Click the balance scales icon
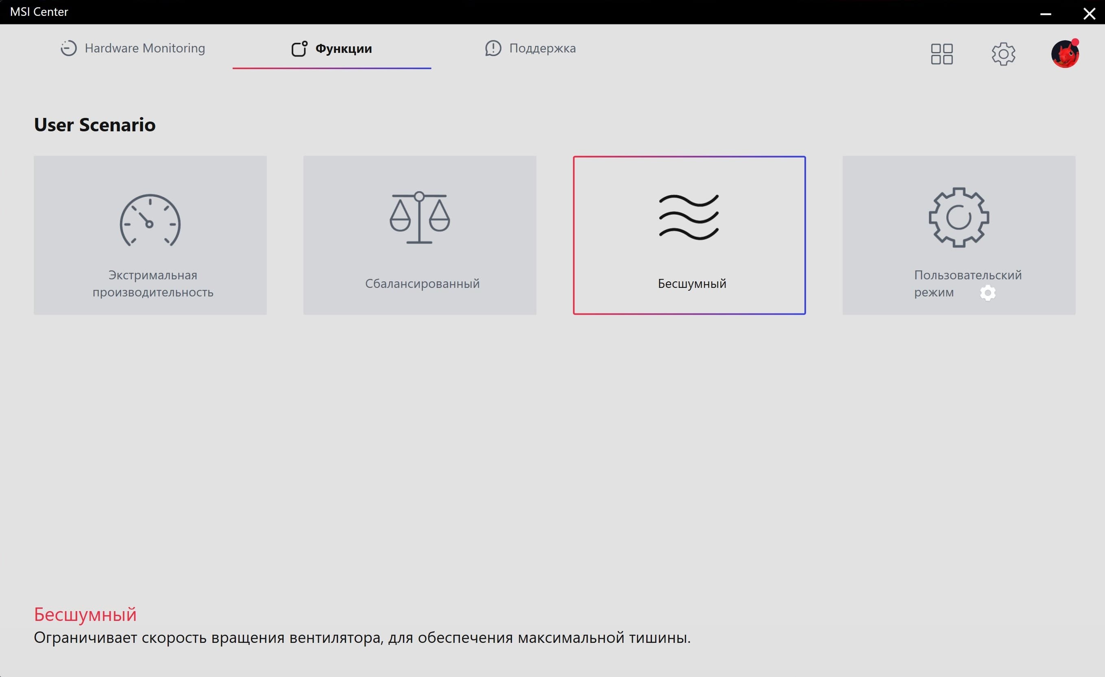Screen dimensions: 1105x677 419,218
